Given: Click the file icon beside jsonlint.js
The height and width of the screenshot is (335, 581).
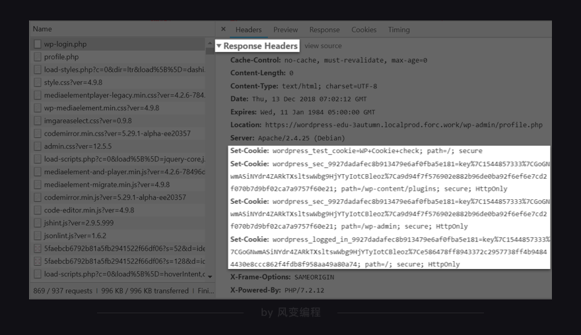Looking at the screenshot, I should tap(38, 236).
